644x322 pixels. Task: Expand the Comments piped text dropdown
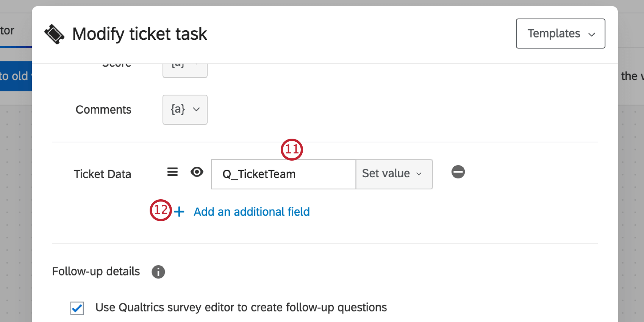coord(185,109)
